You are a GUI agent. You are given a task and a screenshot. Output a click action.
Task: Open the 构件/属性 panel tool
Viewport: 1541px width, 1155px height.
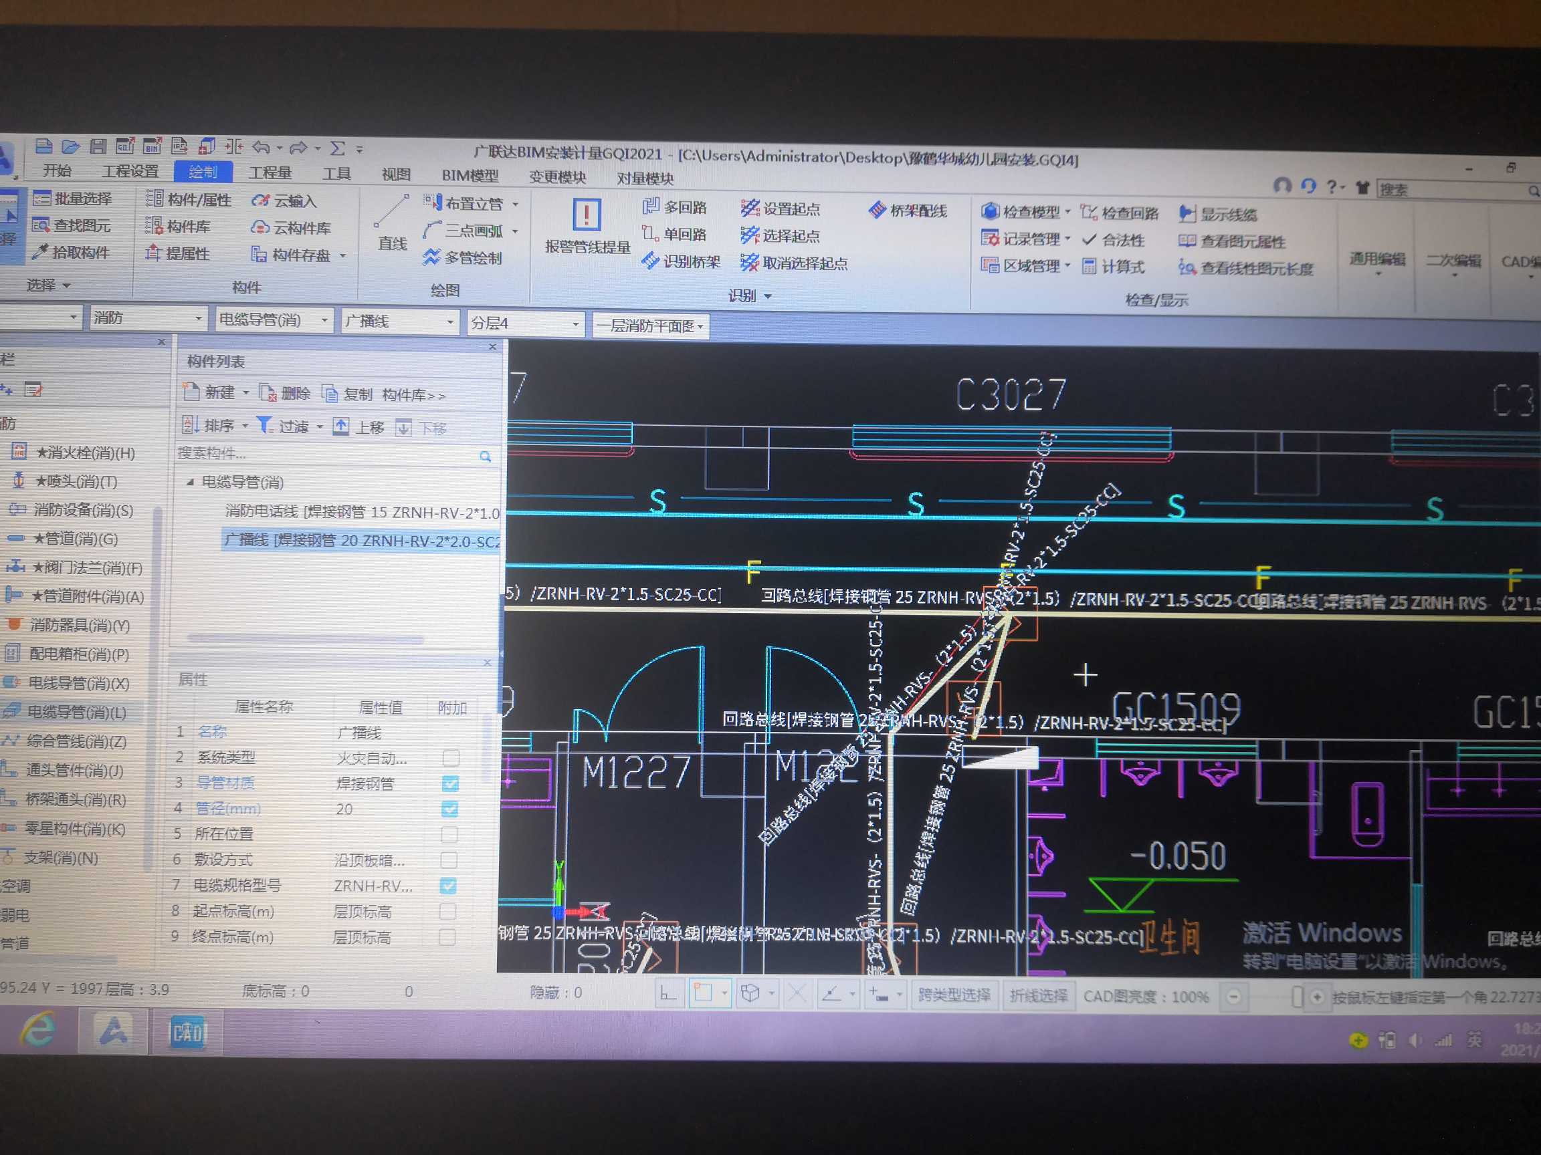[189, 200]
